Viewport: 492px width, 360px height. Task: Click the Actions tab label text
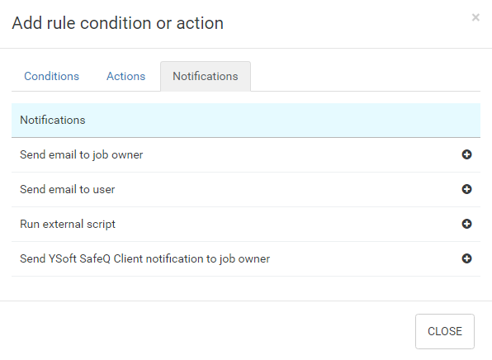(125, 76)
